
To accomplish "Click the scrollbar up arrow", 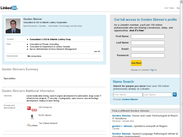I will [181, 2].
